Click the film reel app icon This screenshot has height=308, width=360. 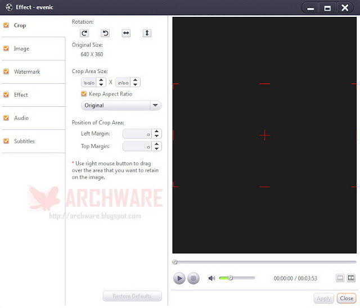(9, 7)
